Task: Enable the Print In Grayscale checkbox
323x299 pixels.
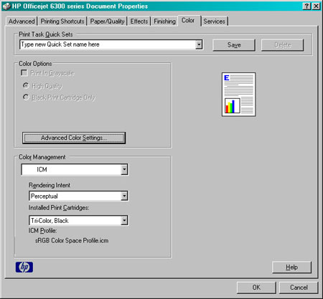Action: tap(24, 72)
